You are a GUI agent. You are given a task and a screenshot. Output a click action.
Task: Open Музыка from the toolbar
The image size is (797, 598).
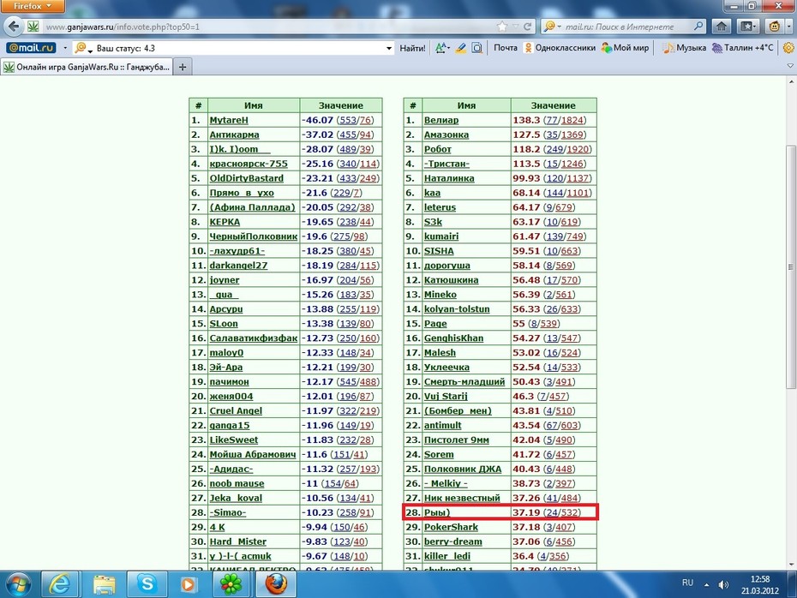[684, 48]
